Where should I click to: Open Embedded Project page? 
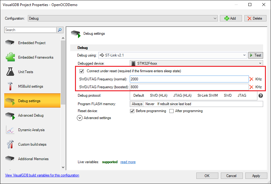pos(32,43)
